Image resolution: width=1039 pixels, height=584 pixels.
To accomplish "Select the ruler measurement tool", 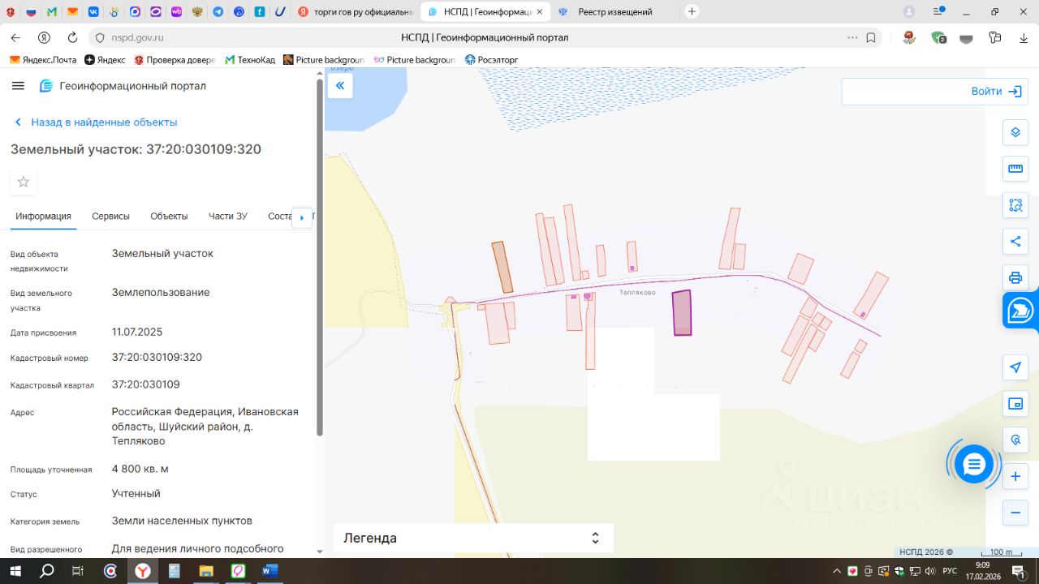I will [1015, 169].
